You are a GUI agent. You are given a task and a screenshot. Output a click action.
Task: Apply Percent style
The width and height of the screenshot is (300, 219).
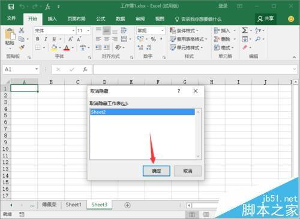coord(154,39)
